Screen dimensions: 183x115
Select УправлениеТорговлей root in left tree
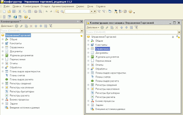coord(18,35)
